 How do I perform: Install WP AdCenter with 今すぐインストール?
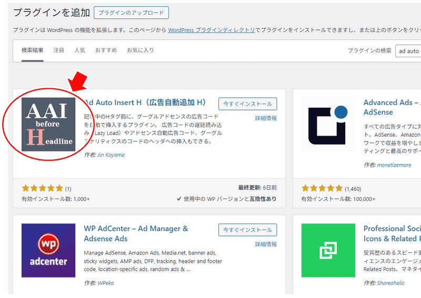[247, 230]
